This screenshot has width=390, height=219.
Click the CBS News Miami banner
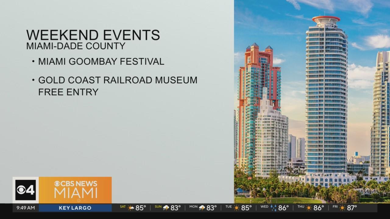pos(75,190)
